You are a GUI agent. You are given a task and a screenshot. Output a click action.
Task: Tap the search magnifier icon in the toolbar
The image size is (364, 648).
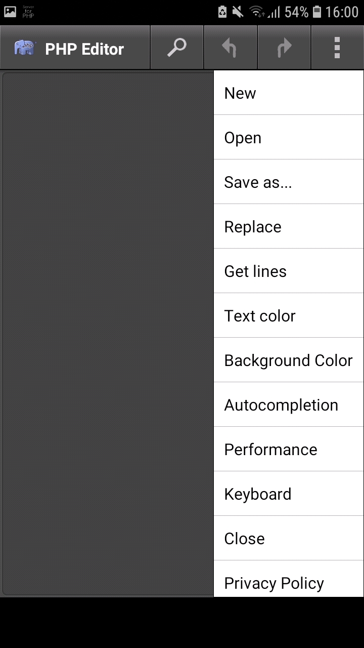coord(176,47)
